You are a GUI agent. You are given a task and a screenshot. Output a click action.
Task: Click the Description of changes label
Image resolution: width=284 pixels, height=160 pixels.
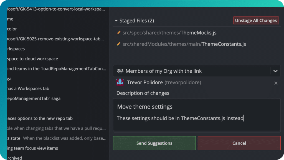pos(143,93)
